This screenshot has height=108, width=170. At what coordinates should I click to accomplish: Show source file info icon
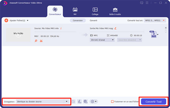tap(61, 28)
